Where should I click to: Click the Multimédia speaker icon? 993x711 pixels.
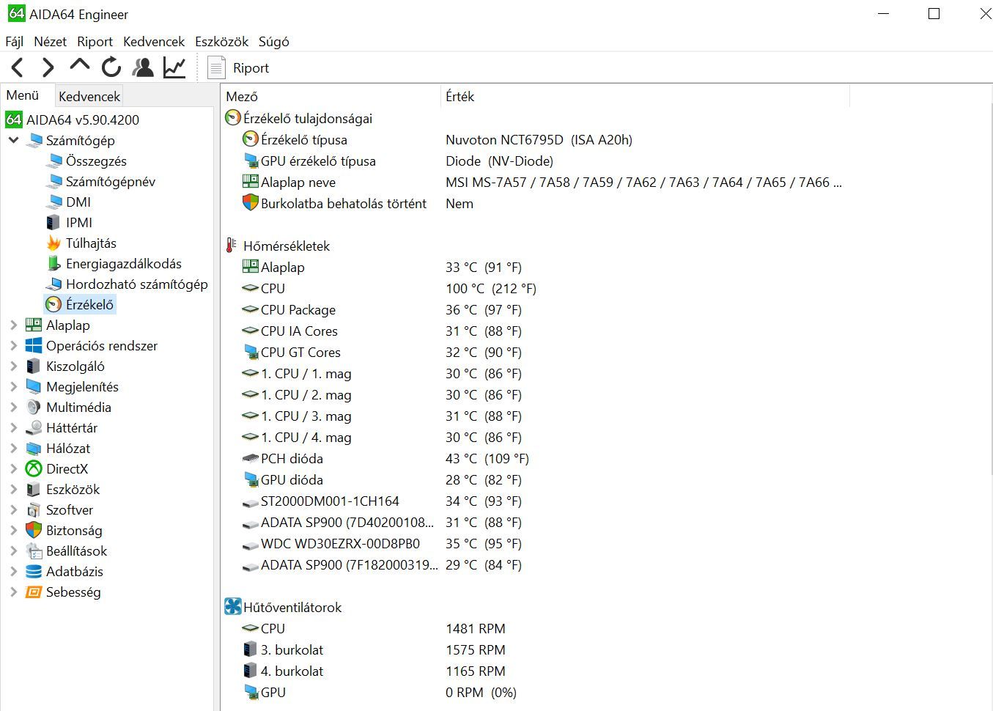[x=34, y=407]
